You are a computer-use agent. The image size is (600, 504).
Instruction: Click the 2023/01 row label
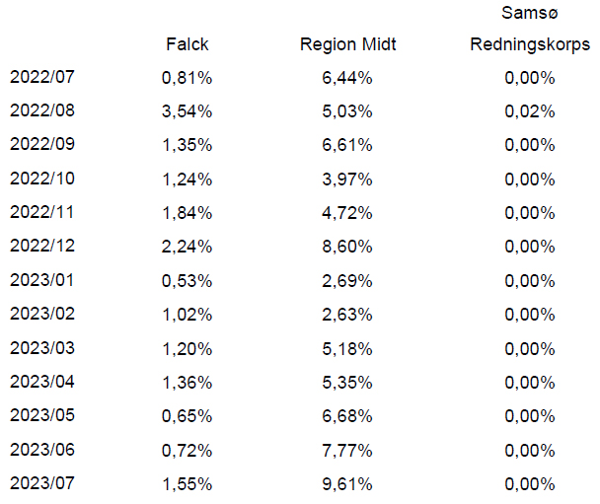42,280
